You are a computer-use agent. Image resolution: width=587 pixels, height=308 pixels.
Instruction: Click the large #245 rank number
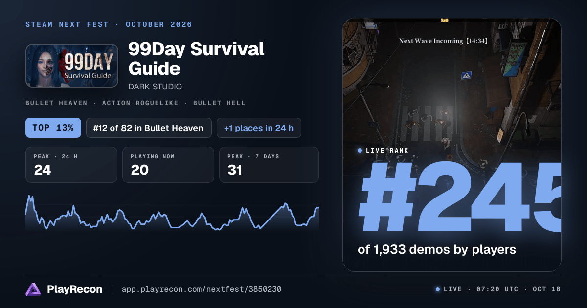pos(459,198)
